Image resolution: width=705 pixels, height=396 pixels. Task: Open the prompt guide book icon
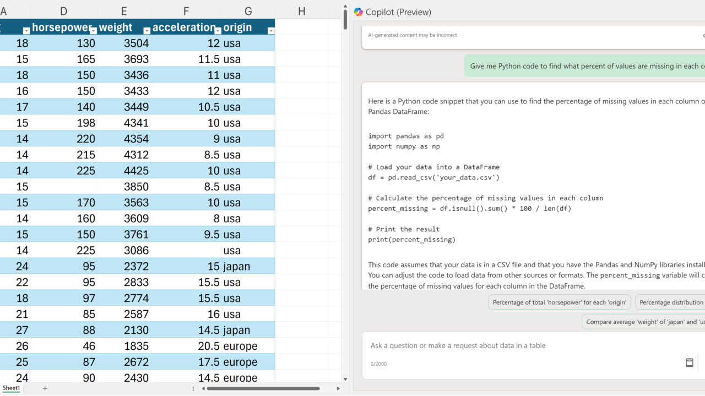pos(689,362)
